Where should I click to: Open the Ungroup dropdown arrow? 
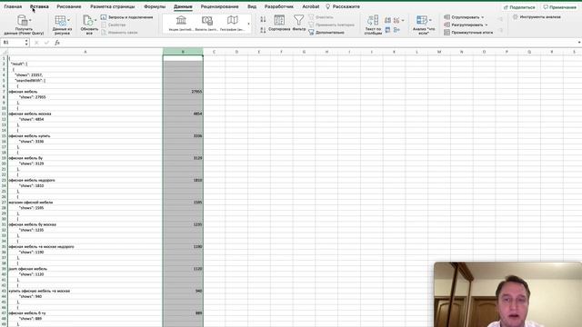[x=487, y=25]
